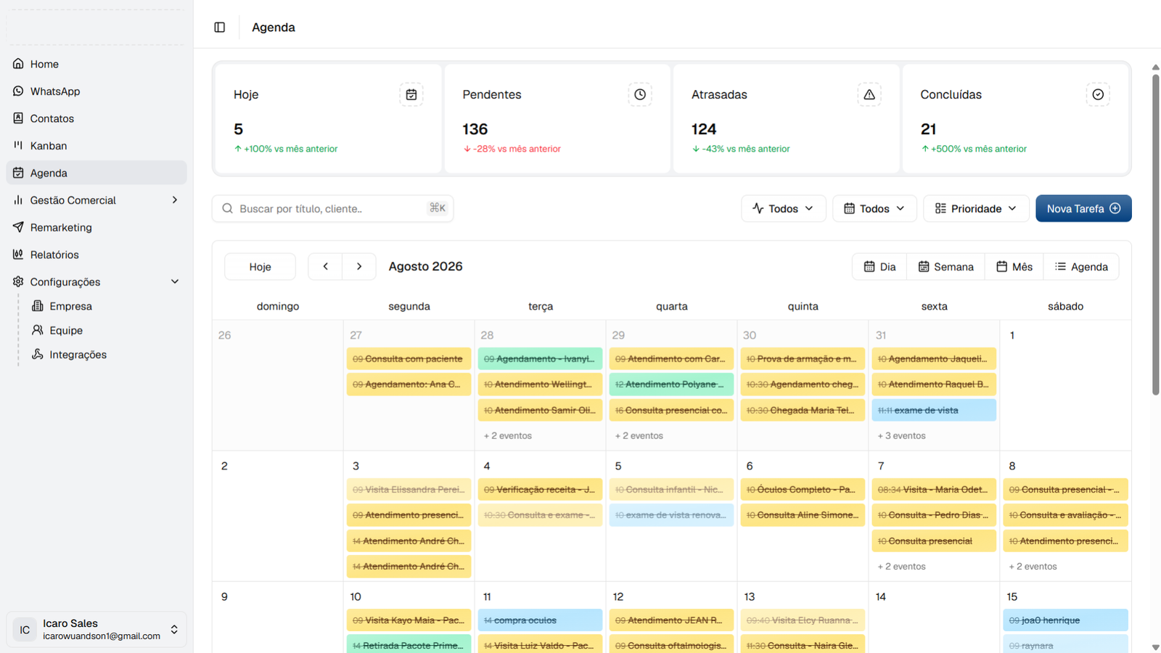The width and height of the screenshot is (1161, 653).
Task: Click the Nova Tarefa button
Action: coord(1083,208)
